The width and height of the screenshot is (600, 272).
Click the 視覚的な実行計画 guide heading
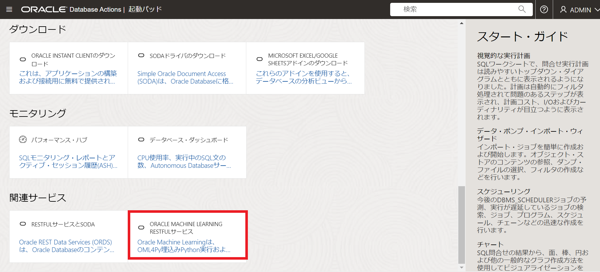[x=504, y=56]
